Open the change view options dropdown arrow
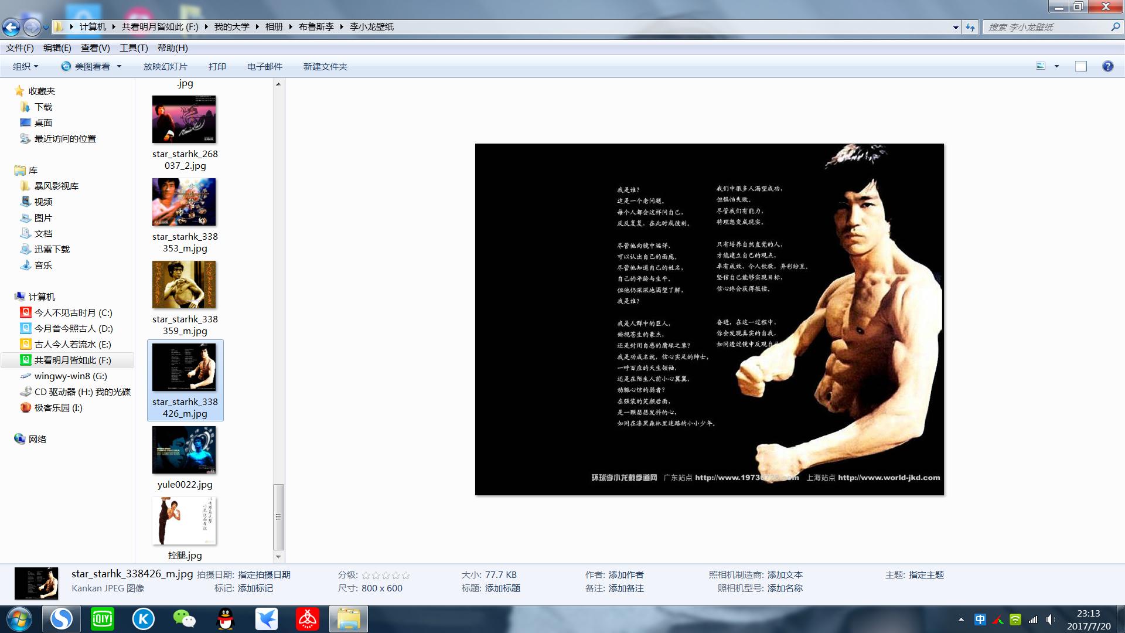 pos(1056,66)
